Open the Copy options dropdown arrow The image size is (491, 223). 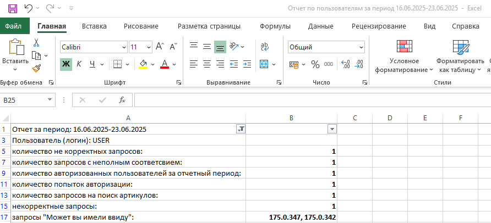[46, 56]
